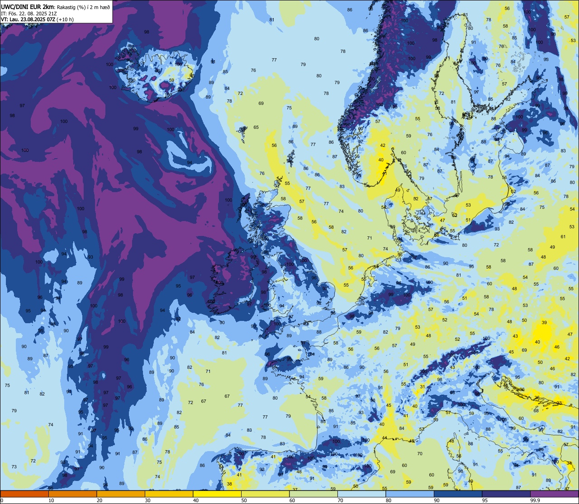Select the purple legend segment above 99.9 %
This screenshot has height=504, width=579.
pyautogui.click(x=554, y=494)
